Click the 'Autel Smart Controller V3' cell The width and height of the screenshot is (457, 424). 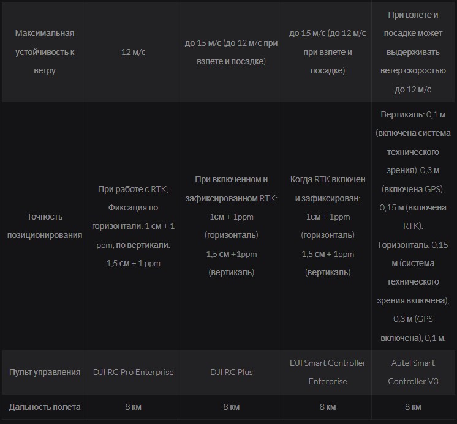click(413, 372)
